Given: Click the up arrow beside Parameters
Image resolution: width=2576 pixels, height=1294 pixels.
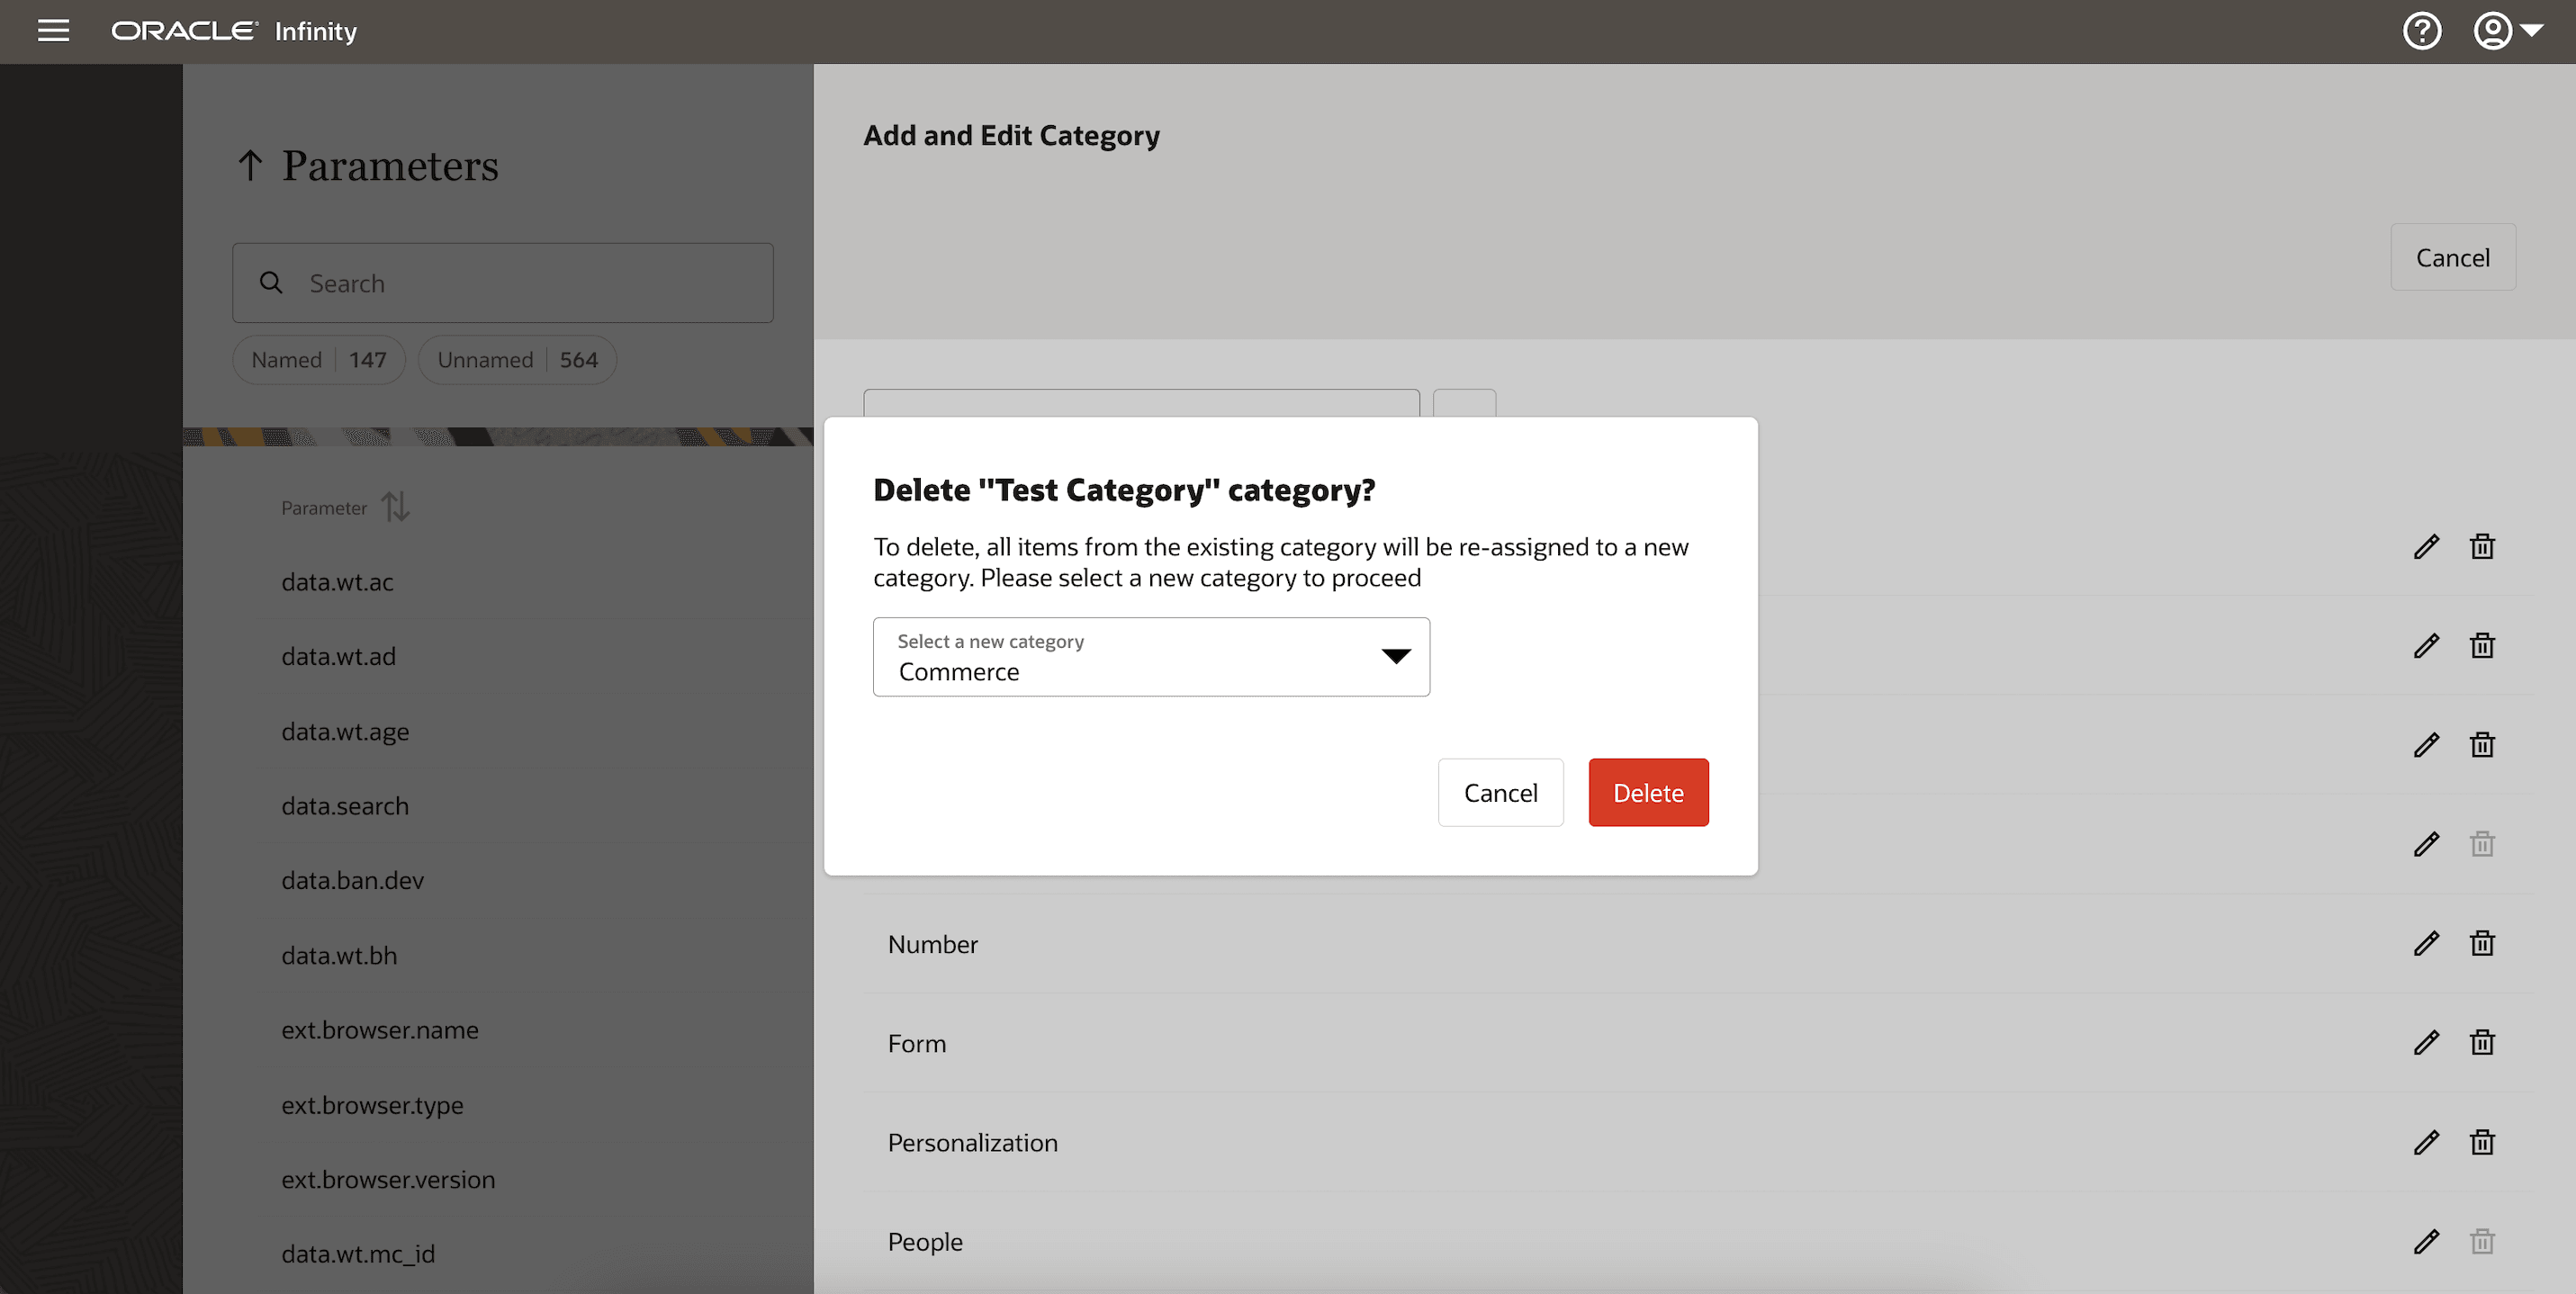Looking at the screenshot, I should (x=250, y=165).
